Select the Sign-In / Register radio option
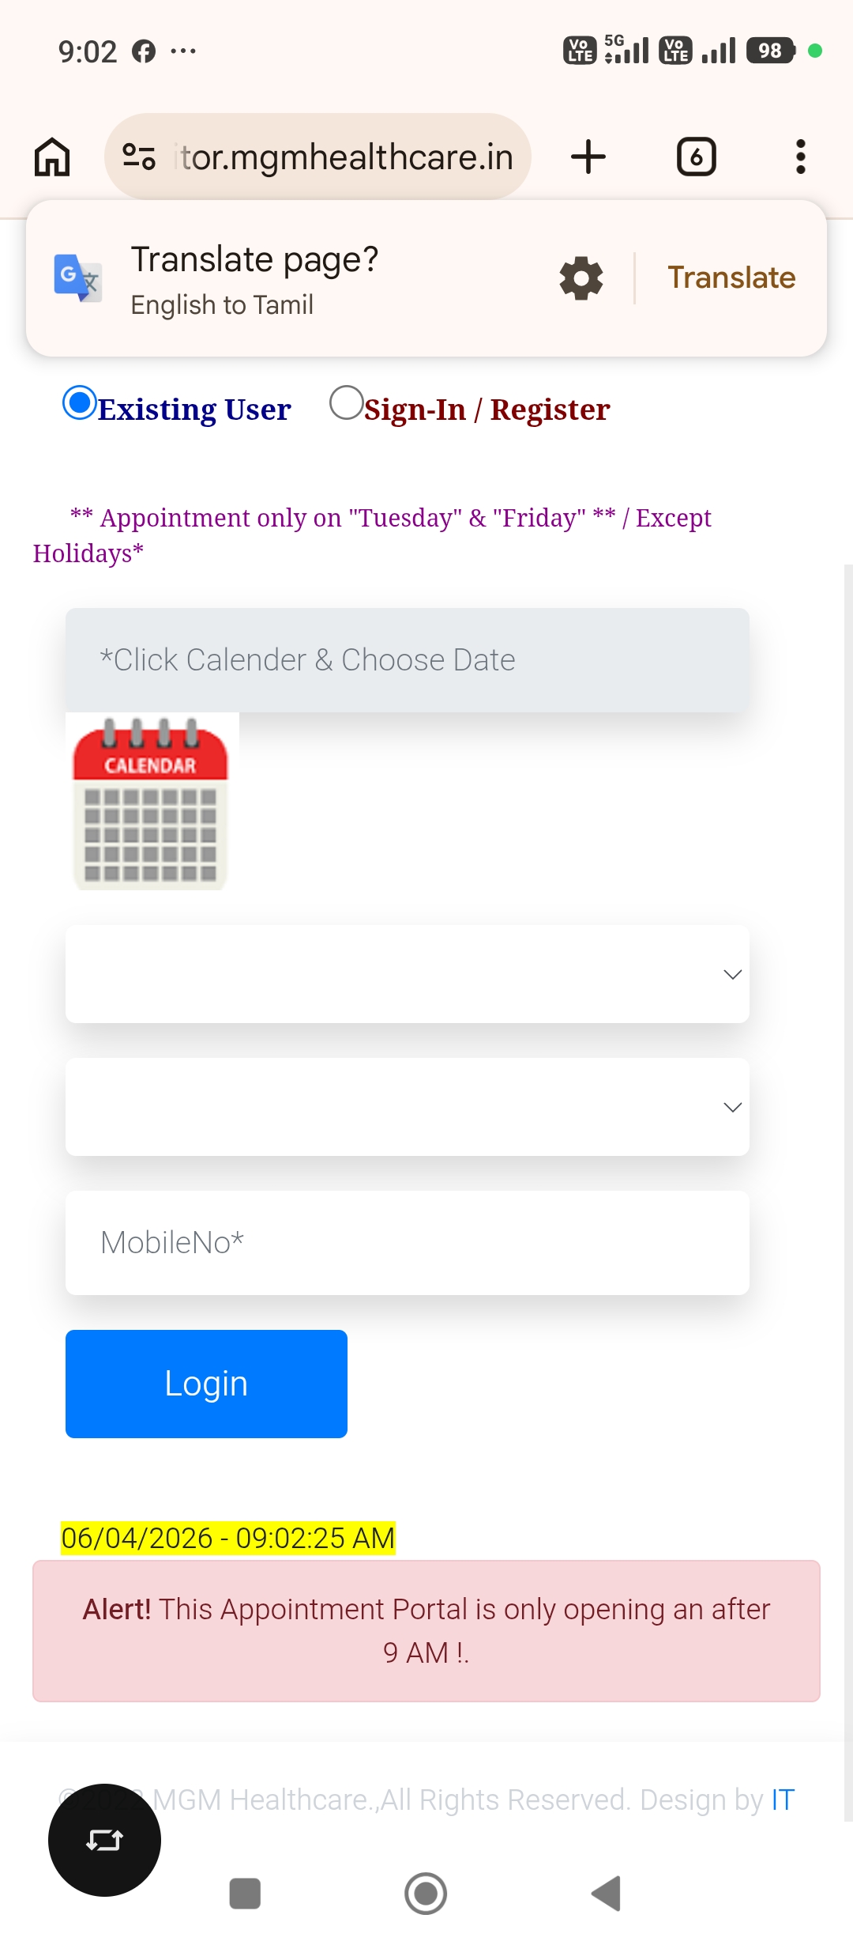853x1945 pixels. point(346,402)
